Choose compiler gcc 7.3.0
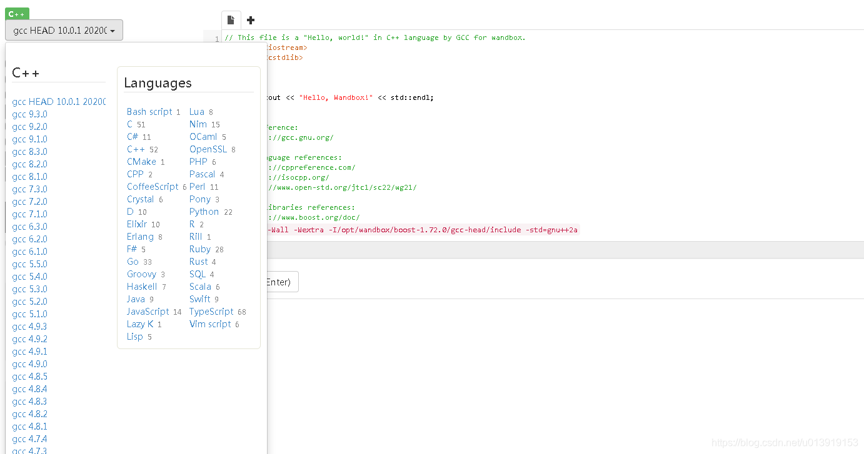The width and height of the screenshot is (864, 454). pos(29,189)
